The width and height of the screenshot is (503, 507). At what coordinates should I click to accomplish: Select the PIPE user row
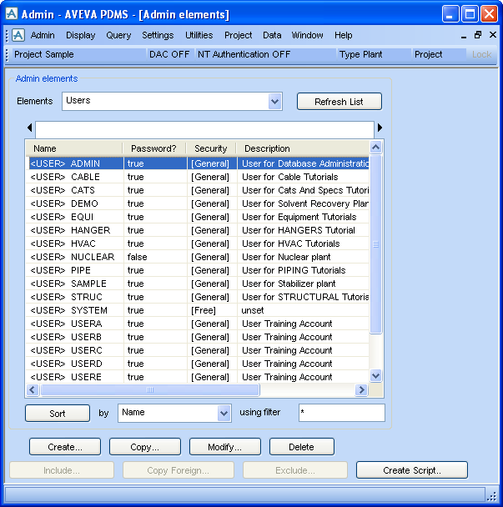click(198, 270)
